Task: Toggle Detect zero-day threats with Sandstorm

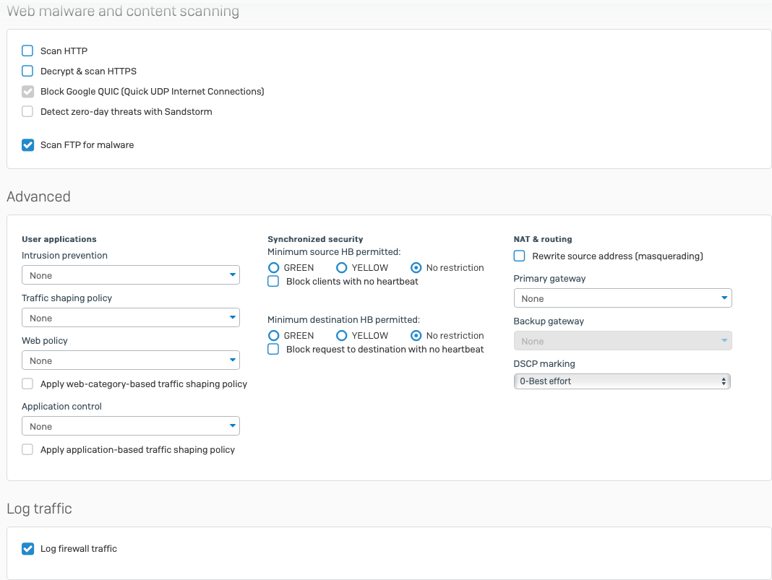Action: tap(27, 112)
